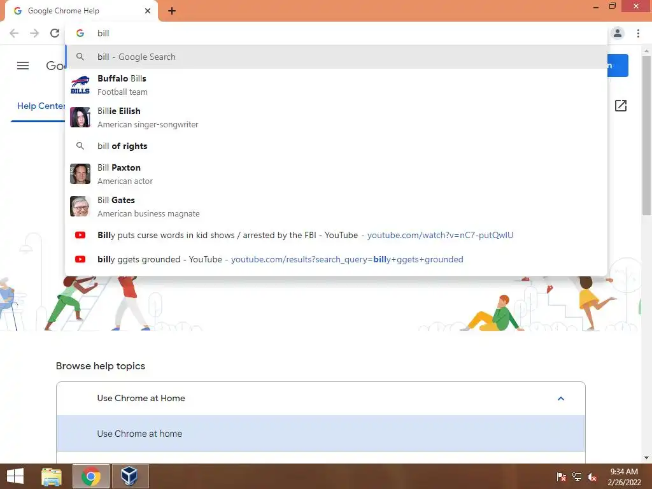Viewport: 652px width, 489px height.
Task: Click the Bill Gates photo thumbnail
Action: pyautogui.click(x=80, y=206)
